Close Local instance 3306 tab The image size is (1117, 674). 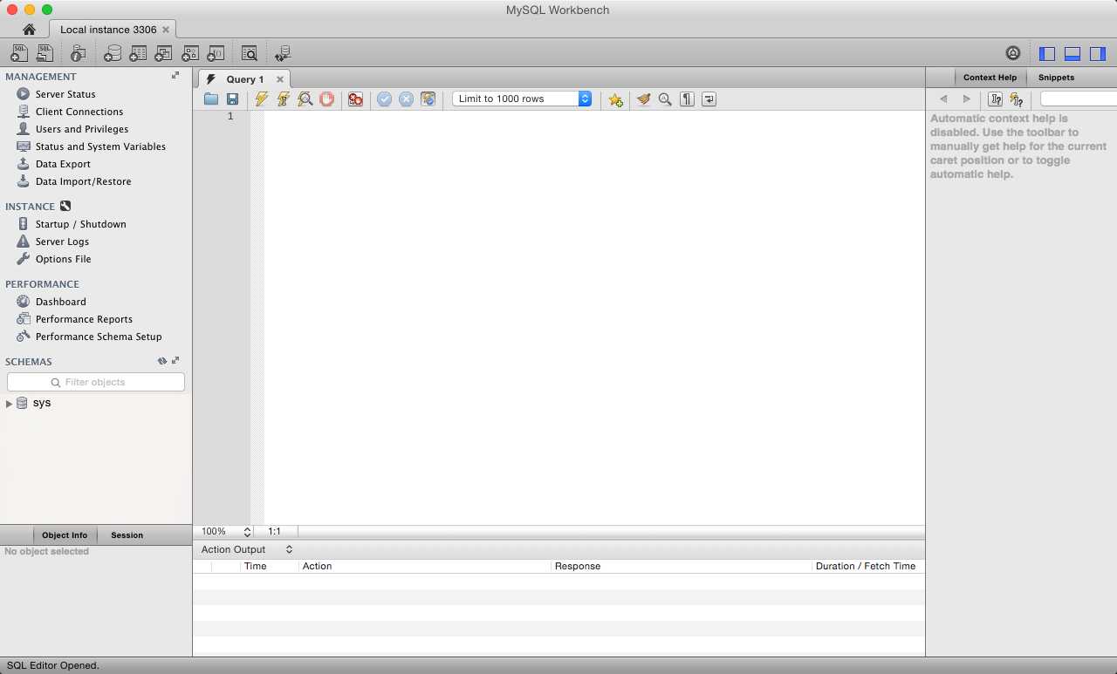[166, 30]
